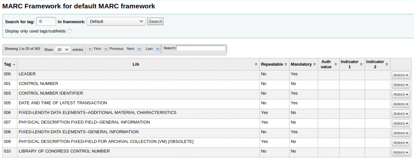Open Actions menu for LEADER row

401,75
